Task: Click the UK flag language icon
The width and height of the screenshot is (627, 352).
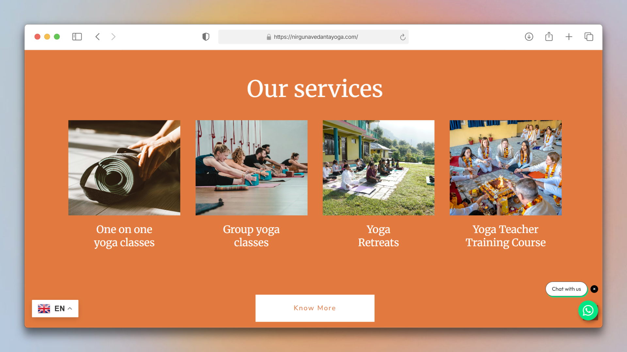Action: click(44, 308)
